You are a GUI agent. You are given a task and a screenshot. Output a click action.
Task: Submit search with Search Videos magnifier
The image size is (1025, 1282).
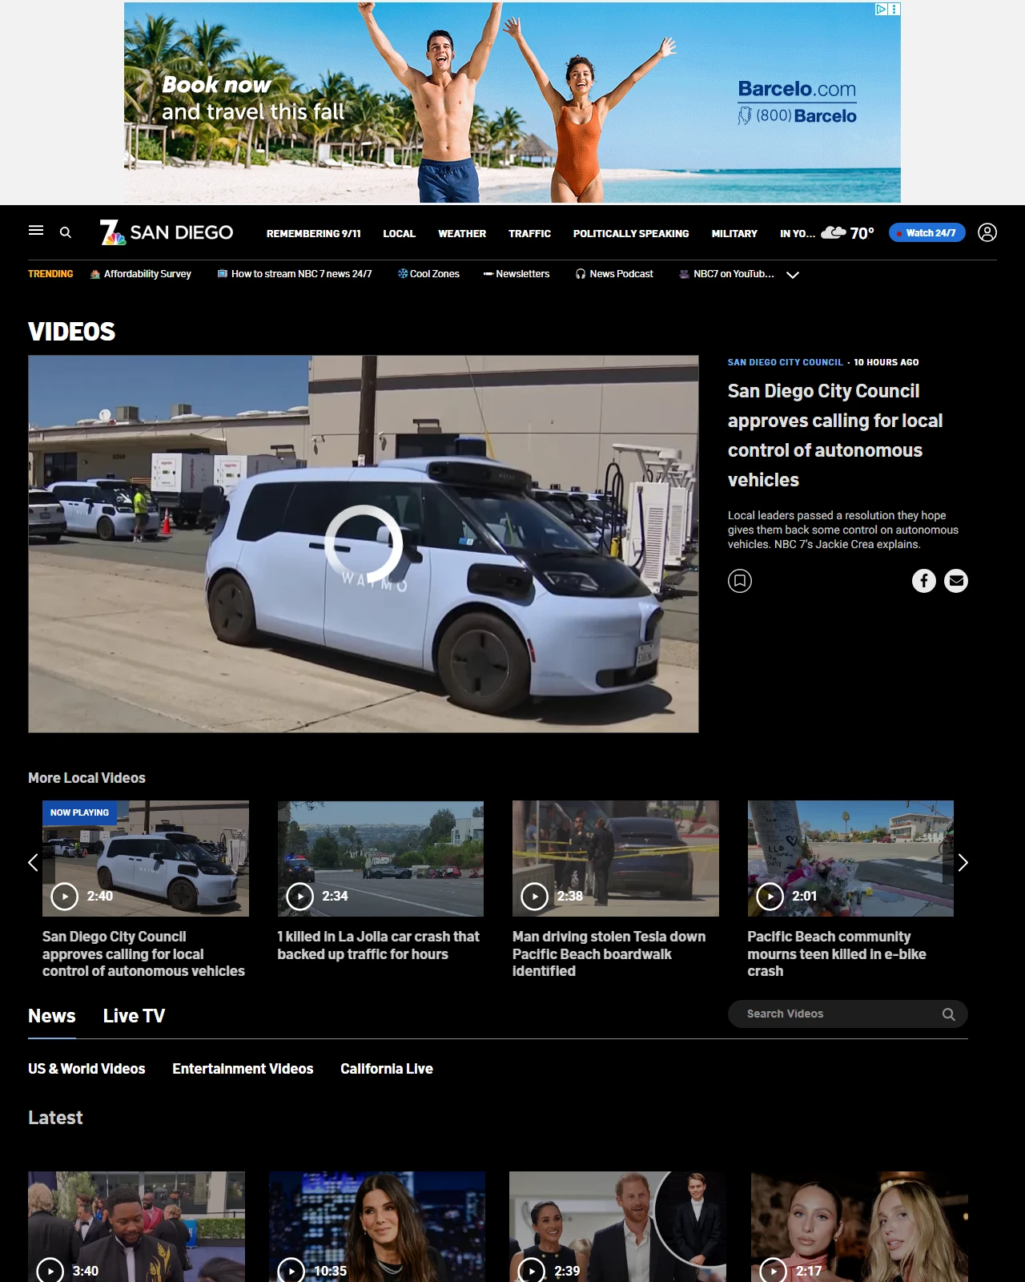[x=949, y=1014]
